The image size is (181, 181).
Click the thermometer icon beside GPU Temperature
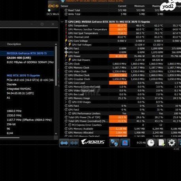coord(66,26)
